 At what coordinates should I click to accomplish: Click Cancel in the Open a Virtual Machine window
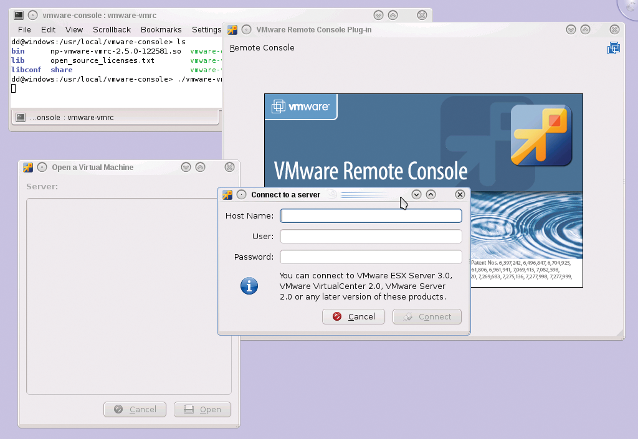pyautogui.click(x=135, y=409)
